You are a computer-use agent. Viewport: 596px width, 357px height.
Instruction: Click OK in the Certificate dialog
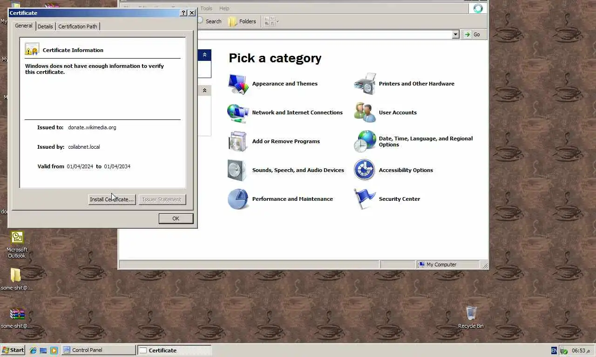pos(176,218)
